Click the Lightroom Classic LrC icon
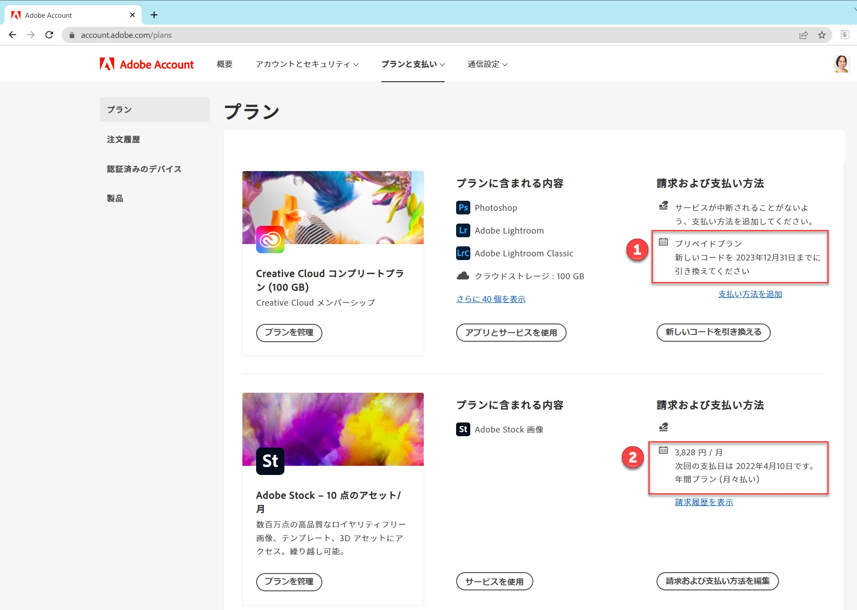 point(463,253)
